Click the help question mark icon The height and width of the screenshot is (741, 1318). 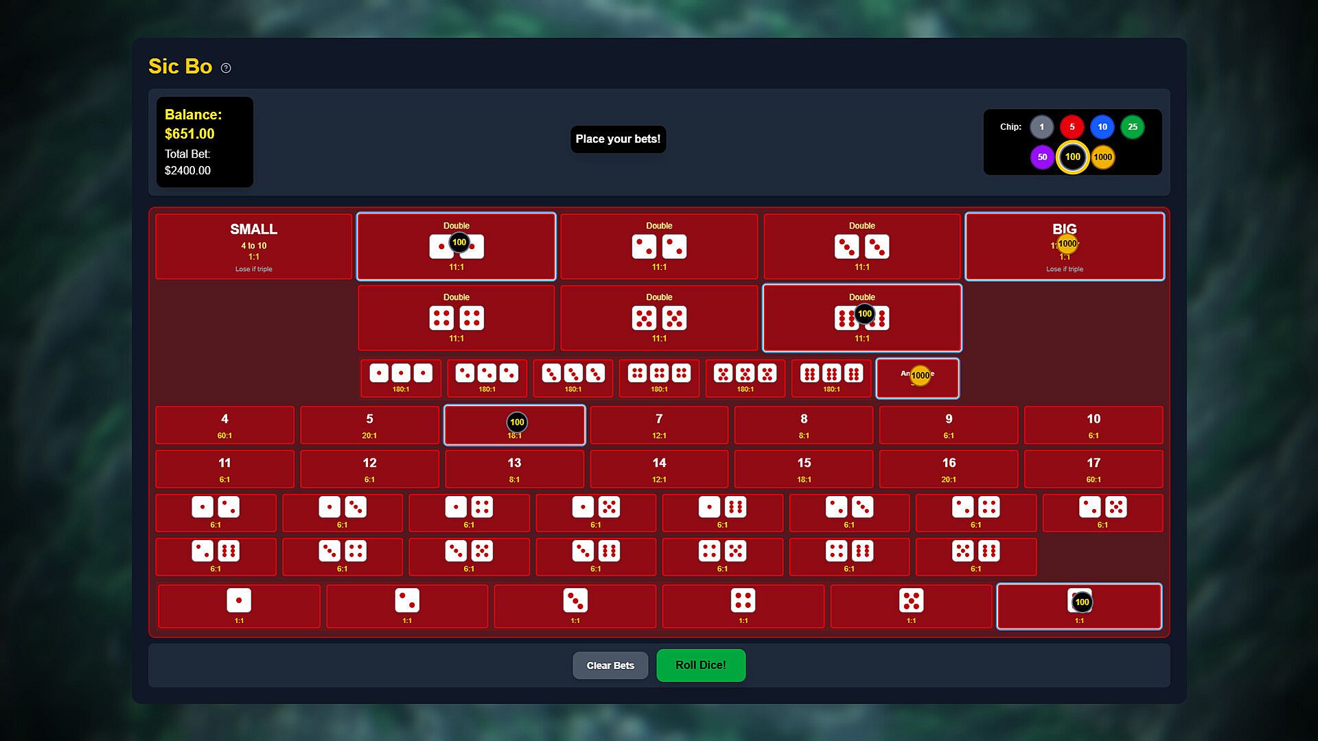(x=226, y=68)
